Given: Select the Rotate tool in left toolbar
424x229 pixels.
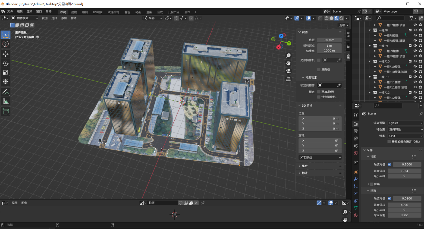Looking at the screenshot, I should point(5,63).
